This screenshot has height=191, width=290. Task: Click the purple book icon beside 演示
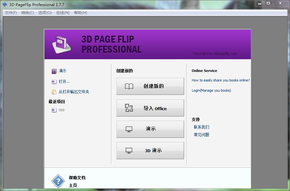click(x=54, y=71)
